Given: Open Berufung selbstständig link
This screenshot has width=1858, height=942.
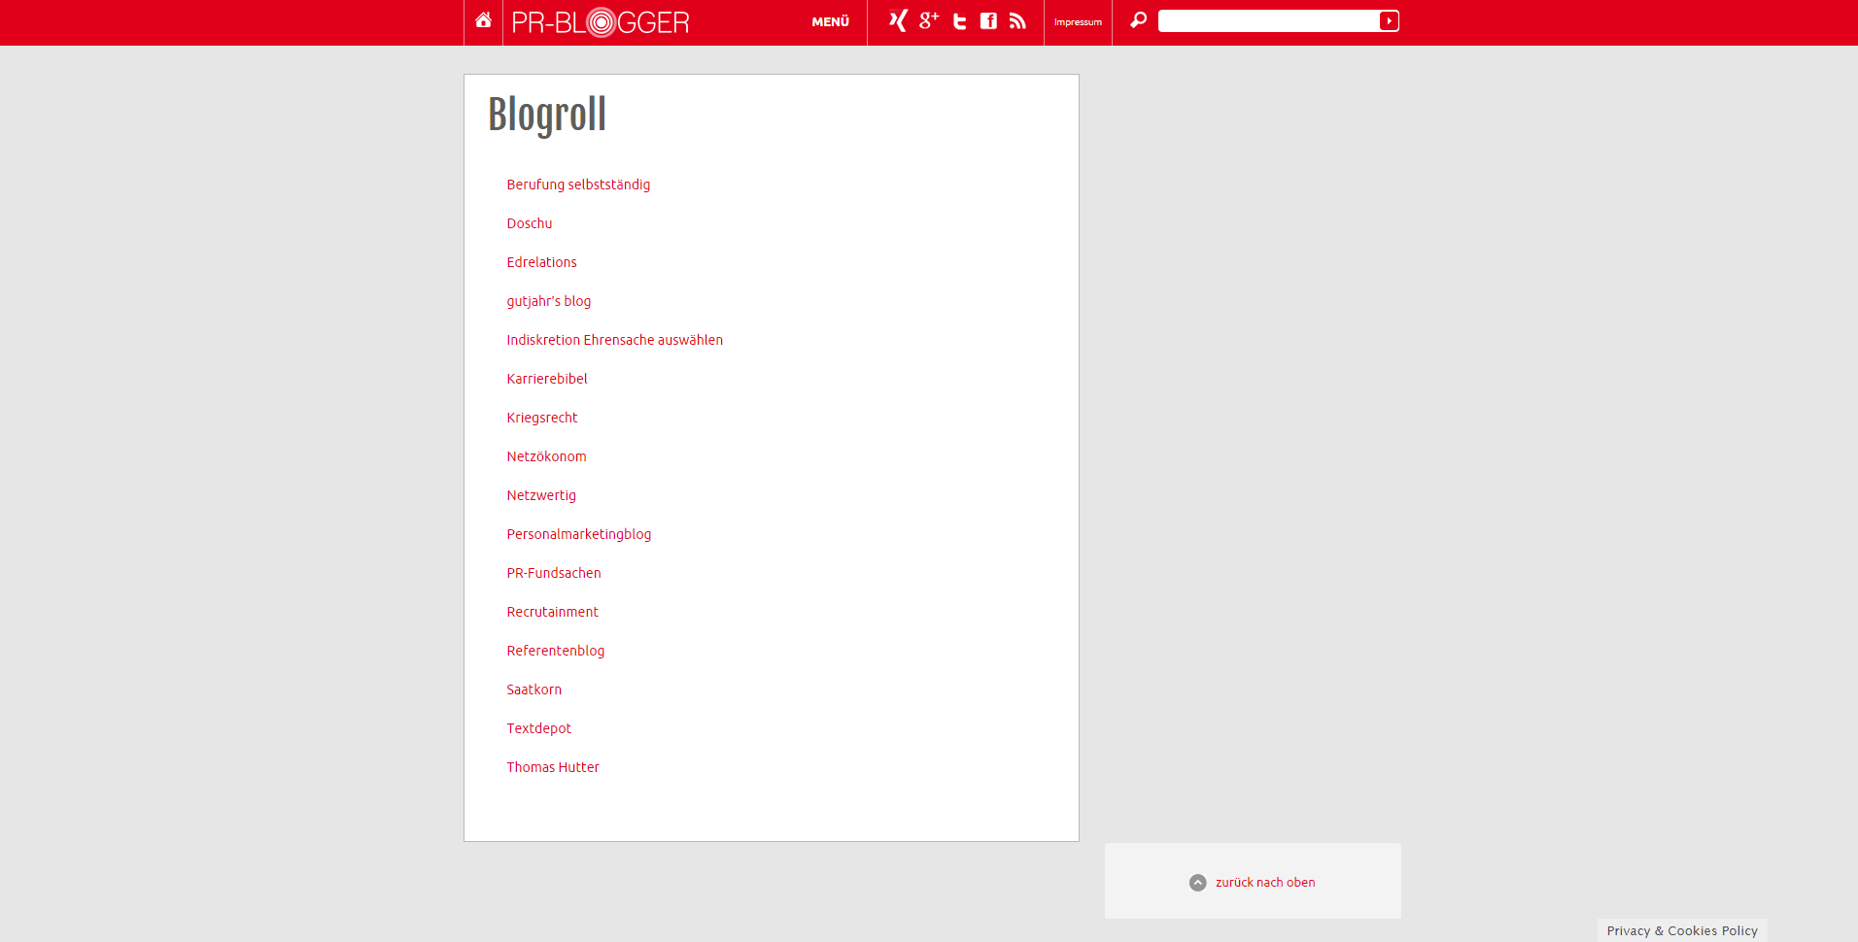Looking at the screenshot, I should 578,185.
